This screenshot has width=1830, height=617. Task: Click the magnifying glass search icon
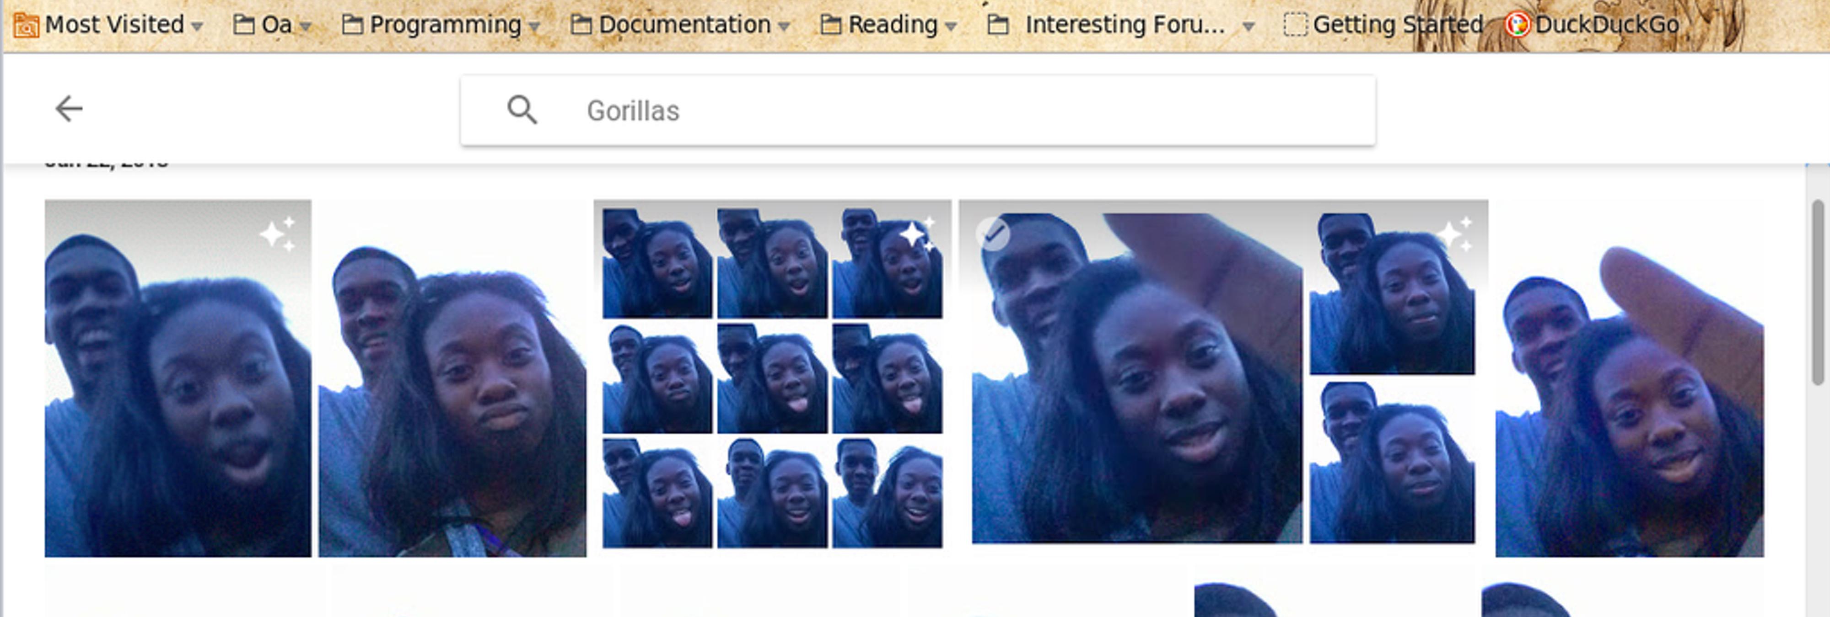click(x=522, y=110)
